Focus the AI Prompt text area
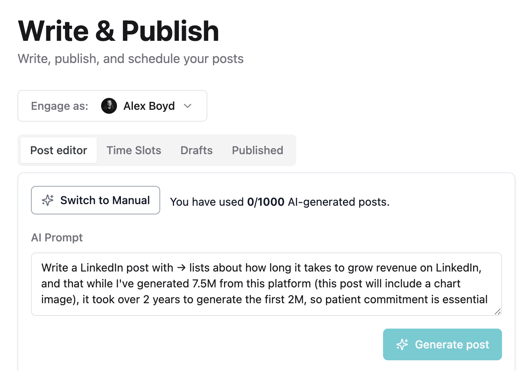This screenshot has width=525, height=371. point(266,284)
